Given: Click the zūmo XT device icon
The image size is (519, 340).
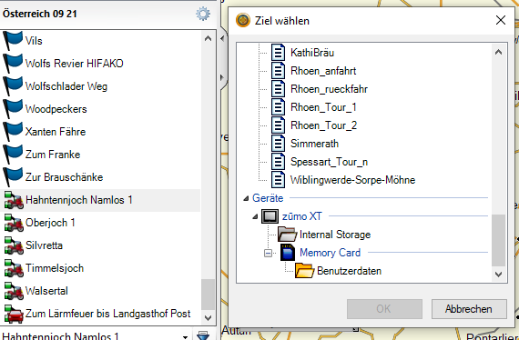Looking at the screenshot, I should [x=270, y=216].
